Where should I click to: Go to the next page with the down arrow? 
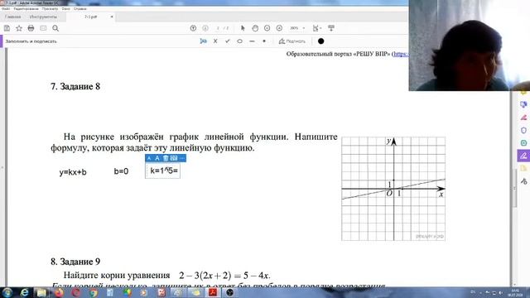click(x=205, y=28)
